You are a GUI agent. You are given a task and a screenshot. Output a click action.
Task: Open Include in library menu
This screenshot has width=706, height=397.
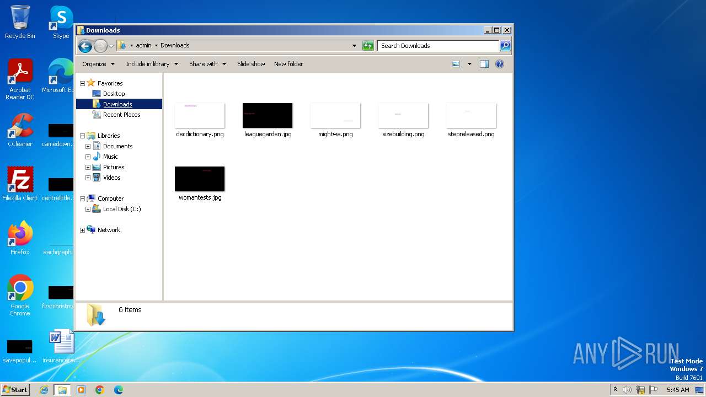[152, 64]
